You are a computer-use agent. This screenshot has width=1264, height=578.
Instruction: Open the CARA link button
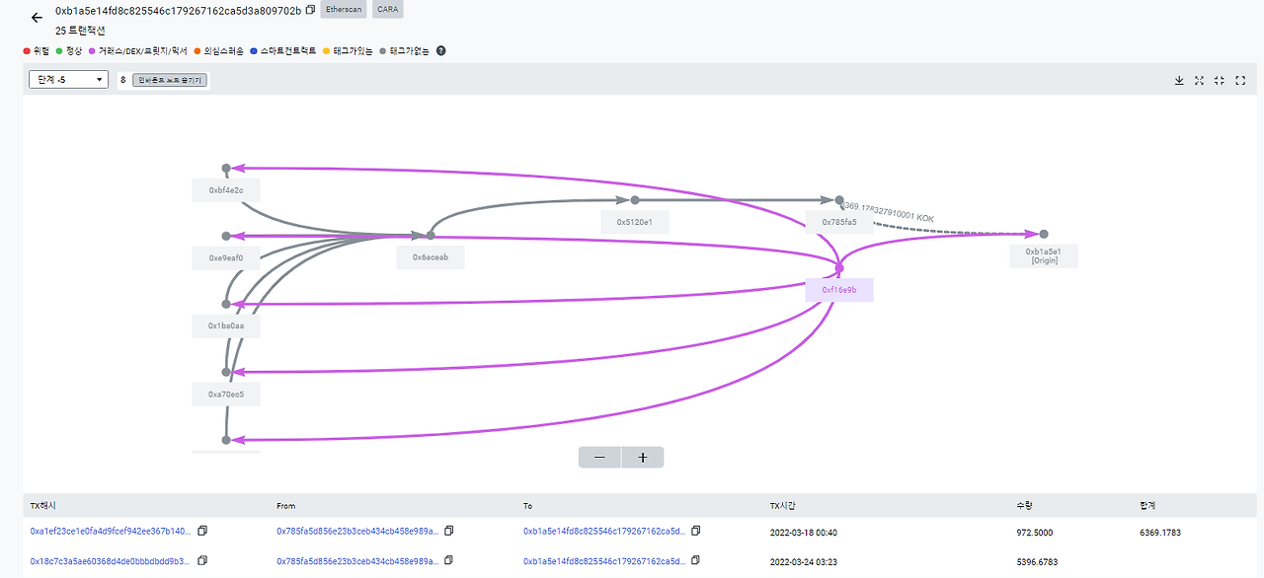[387, 10]
